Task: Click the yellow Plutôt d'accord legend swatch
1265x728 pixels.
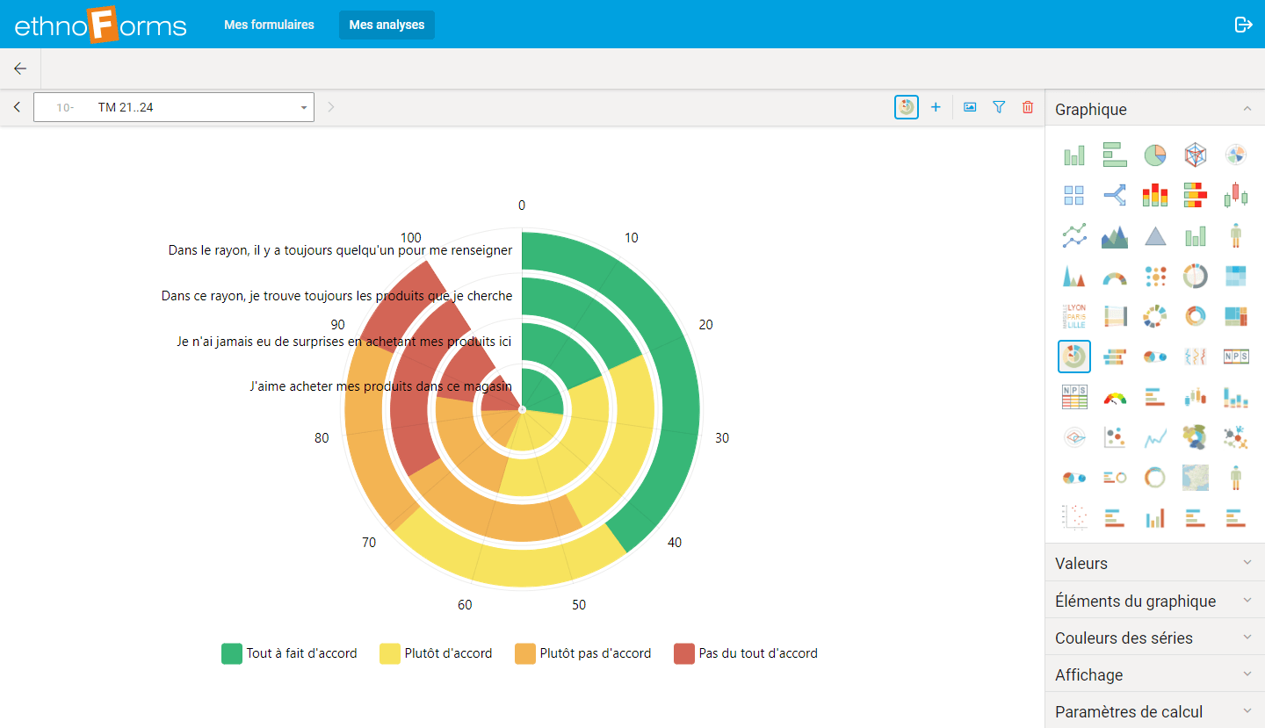Action: (390, 653)
